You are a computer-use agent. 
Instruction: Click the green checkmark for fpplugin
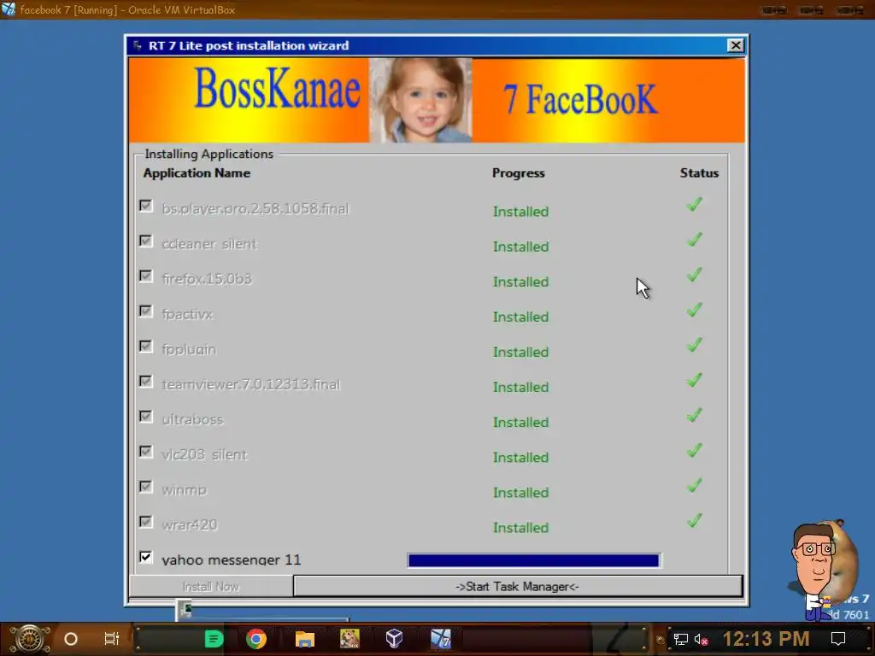694,345
